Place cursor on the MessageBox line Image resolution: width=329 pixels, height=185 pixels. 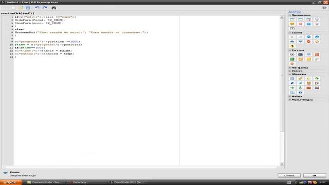81,32
